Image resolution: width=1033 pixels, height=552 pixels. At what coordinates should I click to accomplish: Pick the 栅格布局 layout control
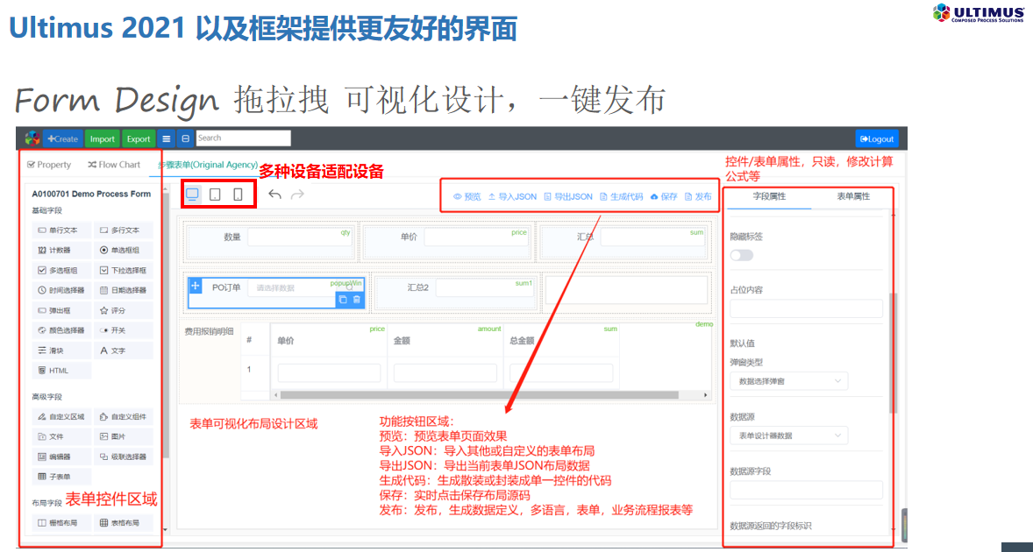(x=61, y=523)
